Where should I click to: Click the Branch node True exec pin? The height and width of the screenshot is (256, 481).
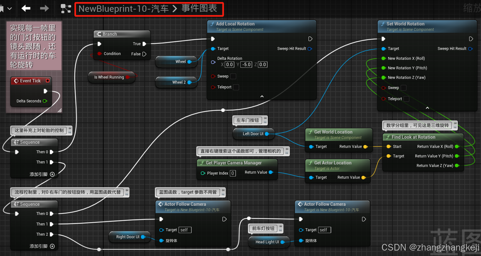[x=144, y=44]
